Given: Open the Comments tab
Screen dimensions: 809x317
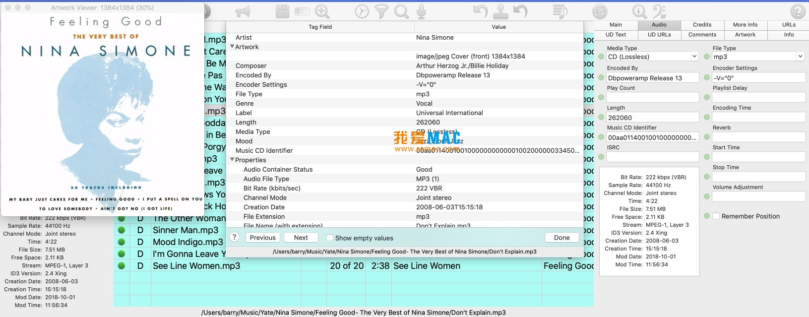Looking at the screenshot, I should [x=702, y=35].
